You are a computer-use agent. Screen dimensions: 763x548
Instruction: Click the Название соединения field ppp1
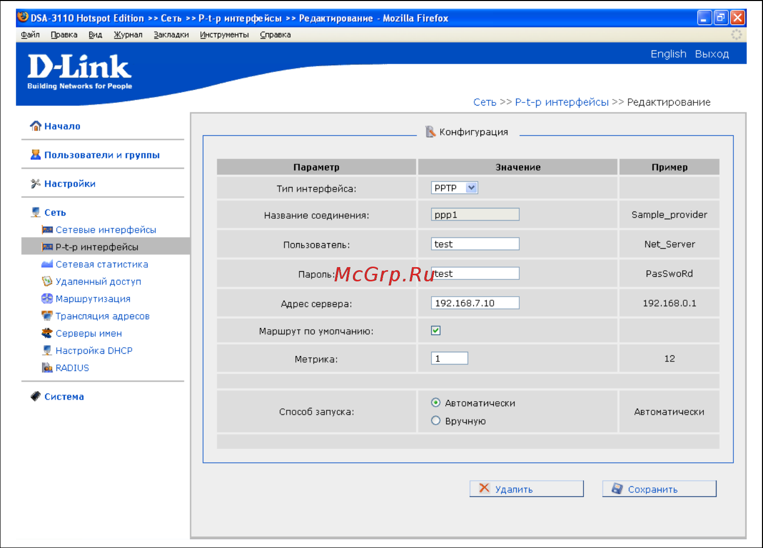point(475,214)
